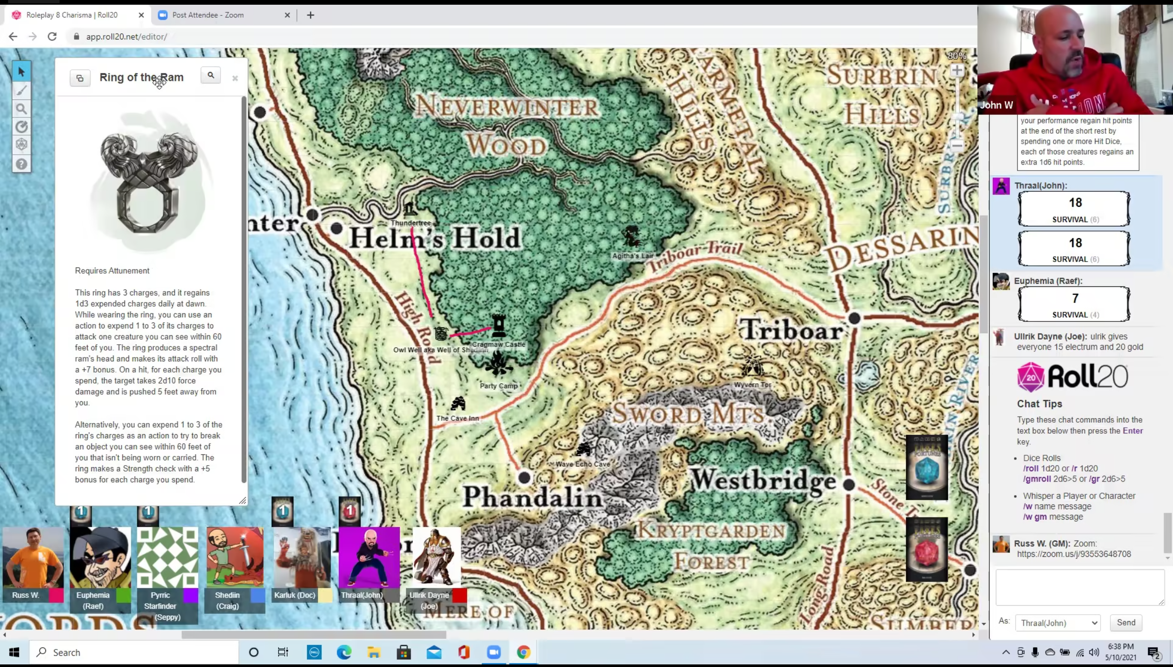The height and width of the screenshot is (667, 1173).
Task: Click Pyrric purple color swatch
Action: tap(190, 595)
